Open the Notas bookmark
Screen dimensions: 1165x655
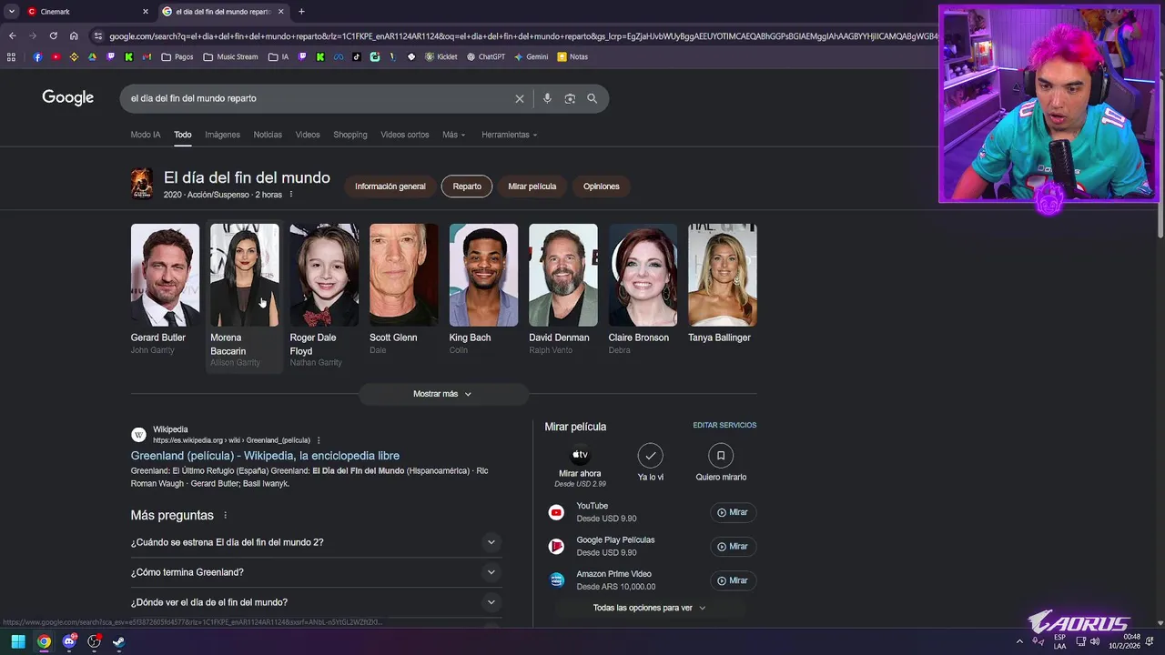pyautogui.click(x=573, y=56)
